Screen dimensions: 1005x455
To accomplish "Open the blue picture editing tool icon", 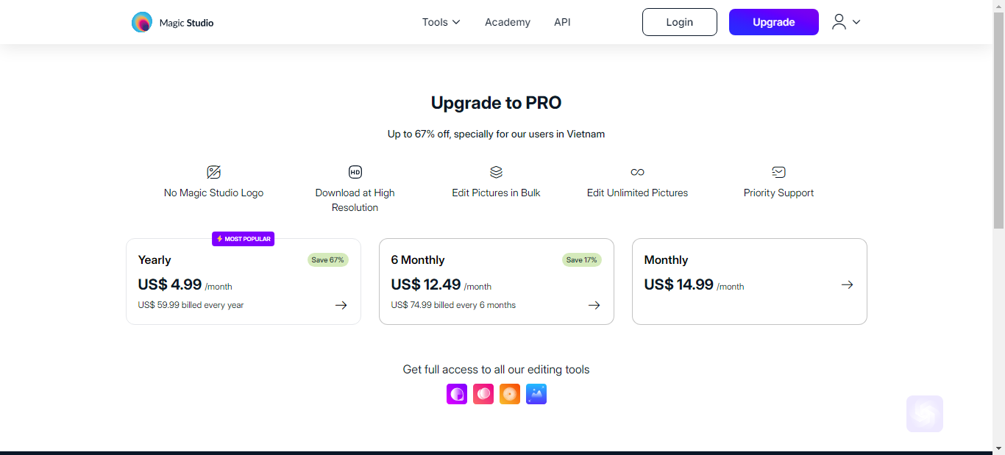I will click(536, 394).
